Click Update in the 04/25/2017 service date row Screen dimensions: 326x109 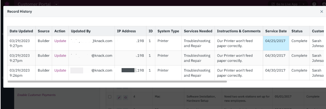(x=60, y=41)
